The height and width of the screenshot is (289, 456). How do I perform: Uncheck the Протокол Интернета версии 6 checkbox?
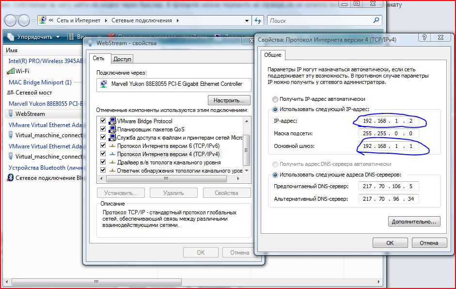click(103, 145)
